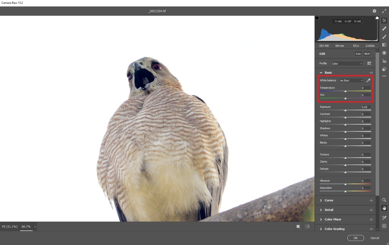Open the Presets overlapping-circles icon
The height and width of the screenshot is (245, 389).
[x=384, y=69]
